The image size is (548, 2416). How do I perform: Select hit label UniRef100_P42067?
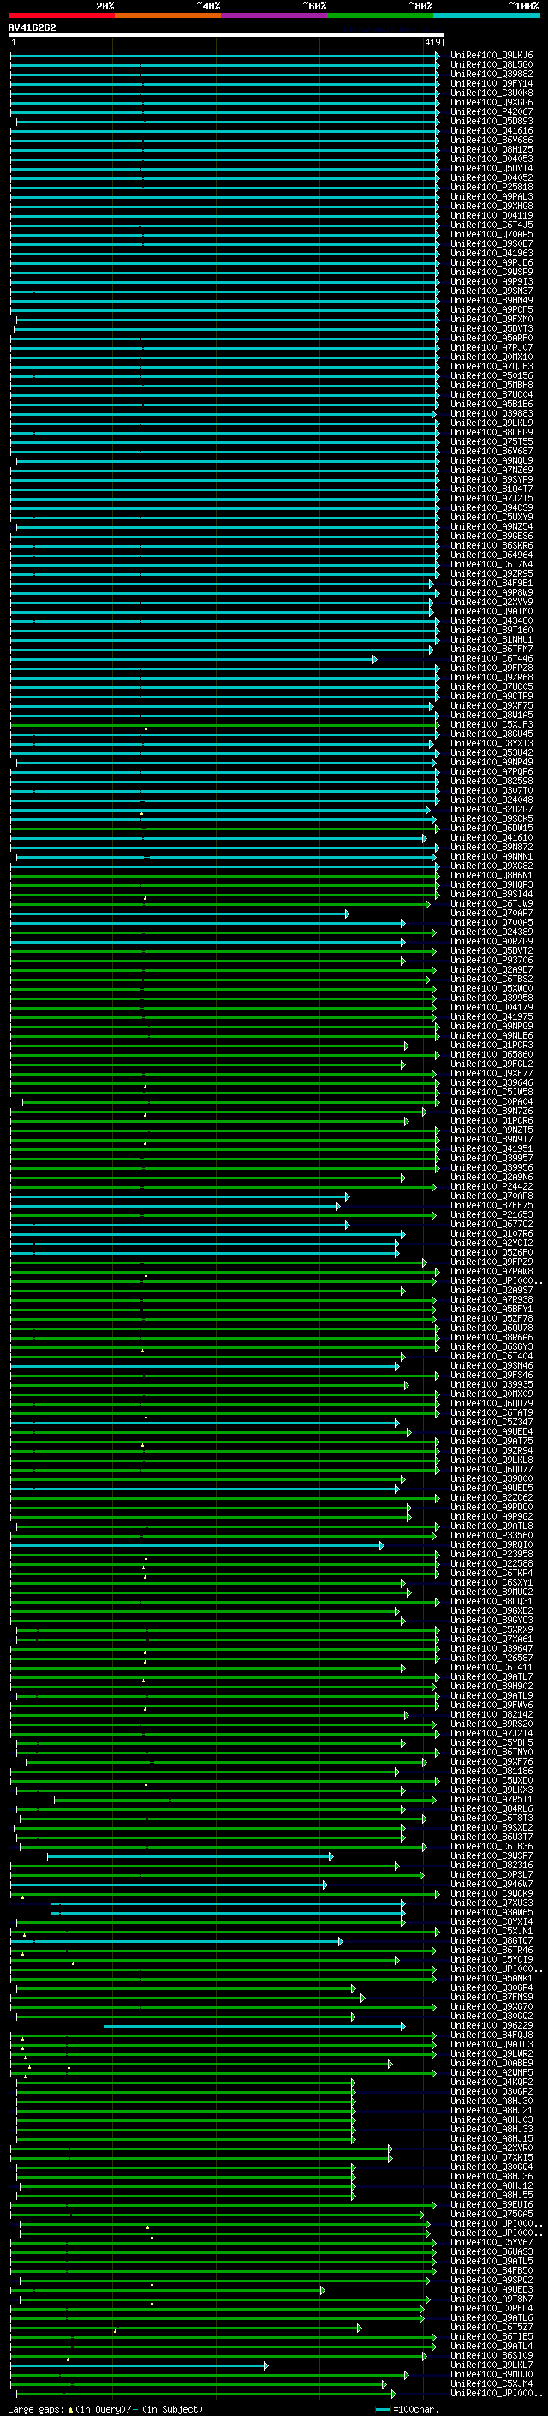[x=491, y=111]
